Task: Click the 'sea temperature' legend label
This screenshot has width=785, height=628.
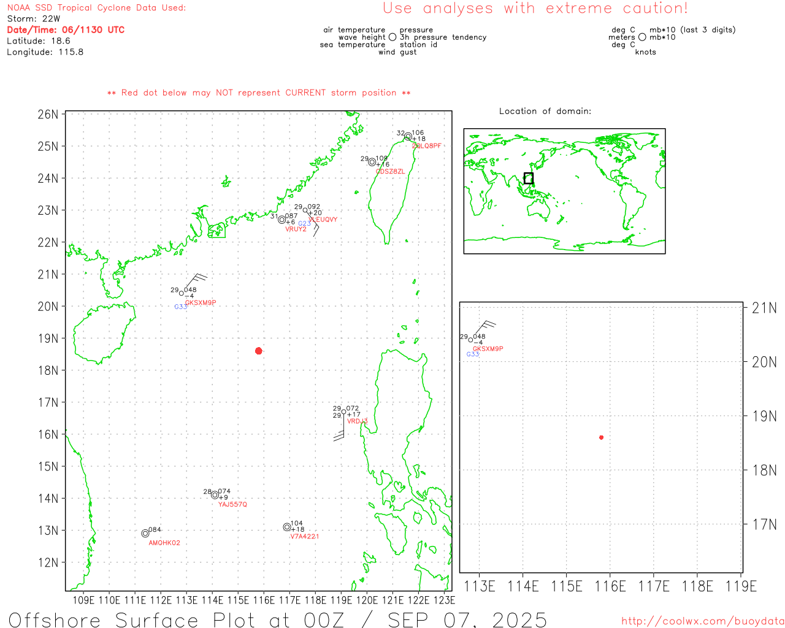Action: (353, 44)
